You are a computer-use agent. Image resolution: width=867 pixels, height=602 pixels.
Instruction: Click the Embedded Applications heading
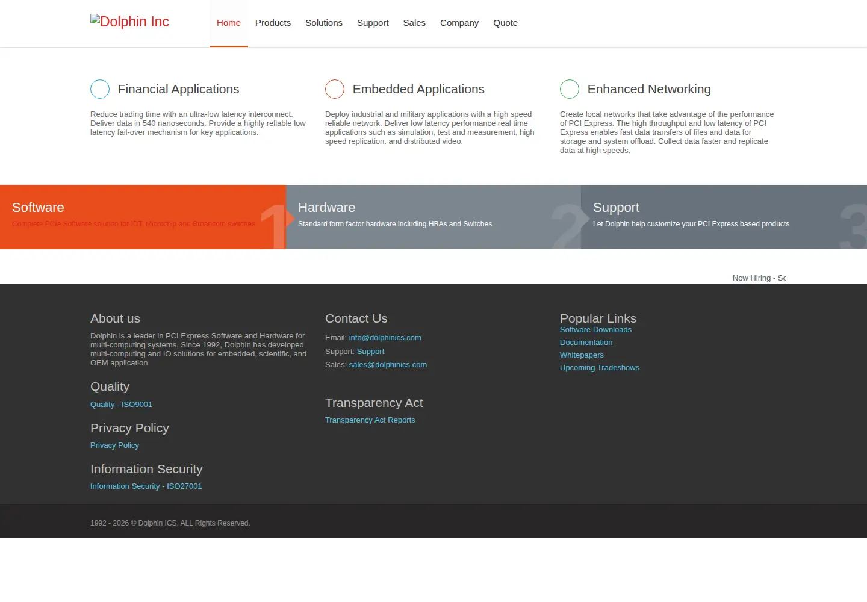pyautogui.click(x=418, y=89)
